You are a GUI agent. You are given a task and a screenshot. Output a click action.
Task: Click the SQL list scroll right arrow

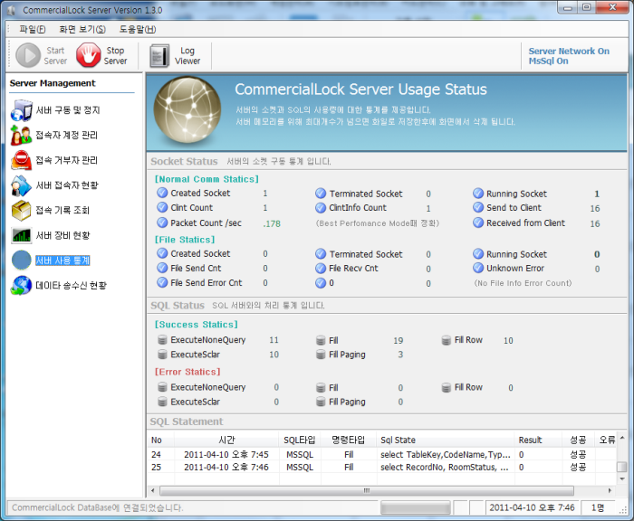coord(610,491)
